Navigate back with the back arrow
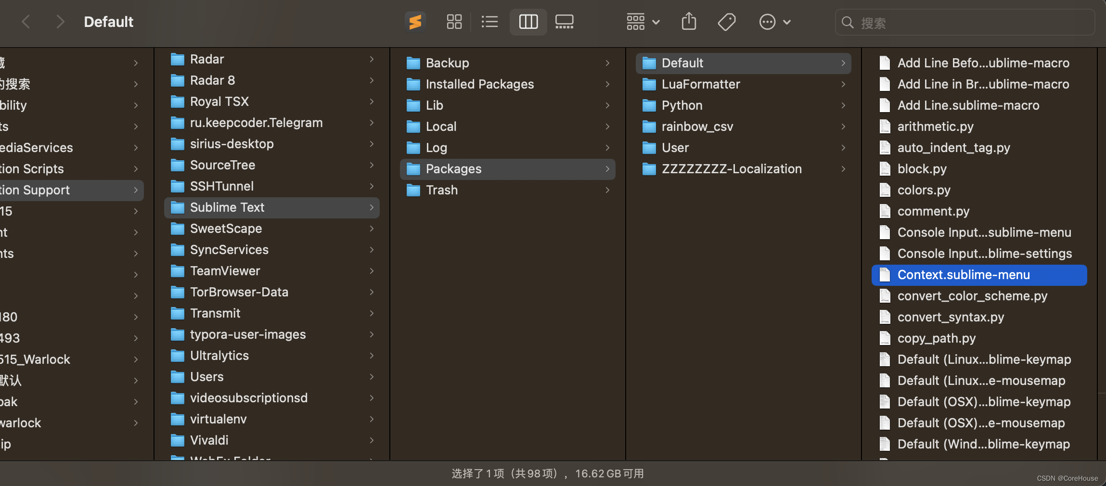This screenshot has width=1106, height=486. point(26,22)
